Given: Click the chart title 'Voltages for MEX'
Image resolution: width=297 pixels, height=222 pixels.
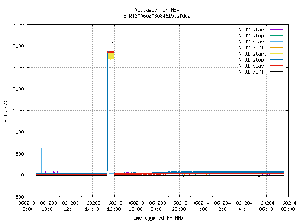Looking at the screenshot, I should coord(157,10).
